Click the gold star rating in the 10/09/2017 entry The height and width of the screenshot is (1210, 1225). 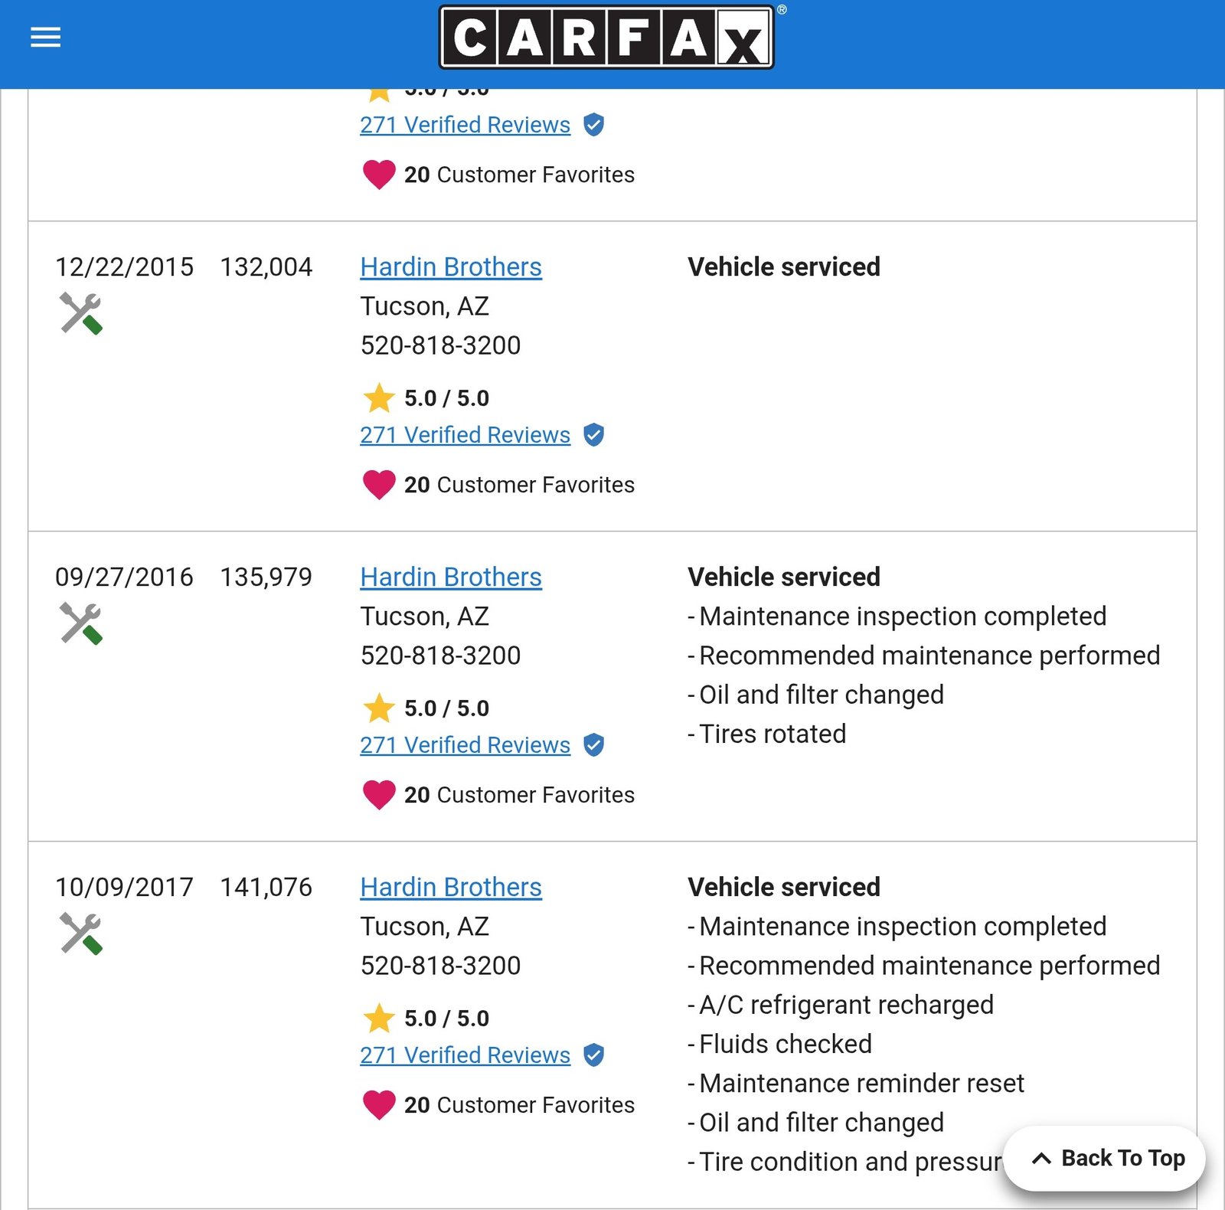pos(379,1019)
